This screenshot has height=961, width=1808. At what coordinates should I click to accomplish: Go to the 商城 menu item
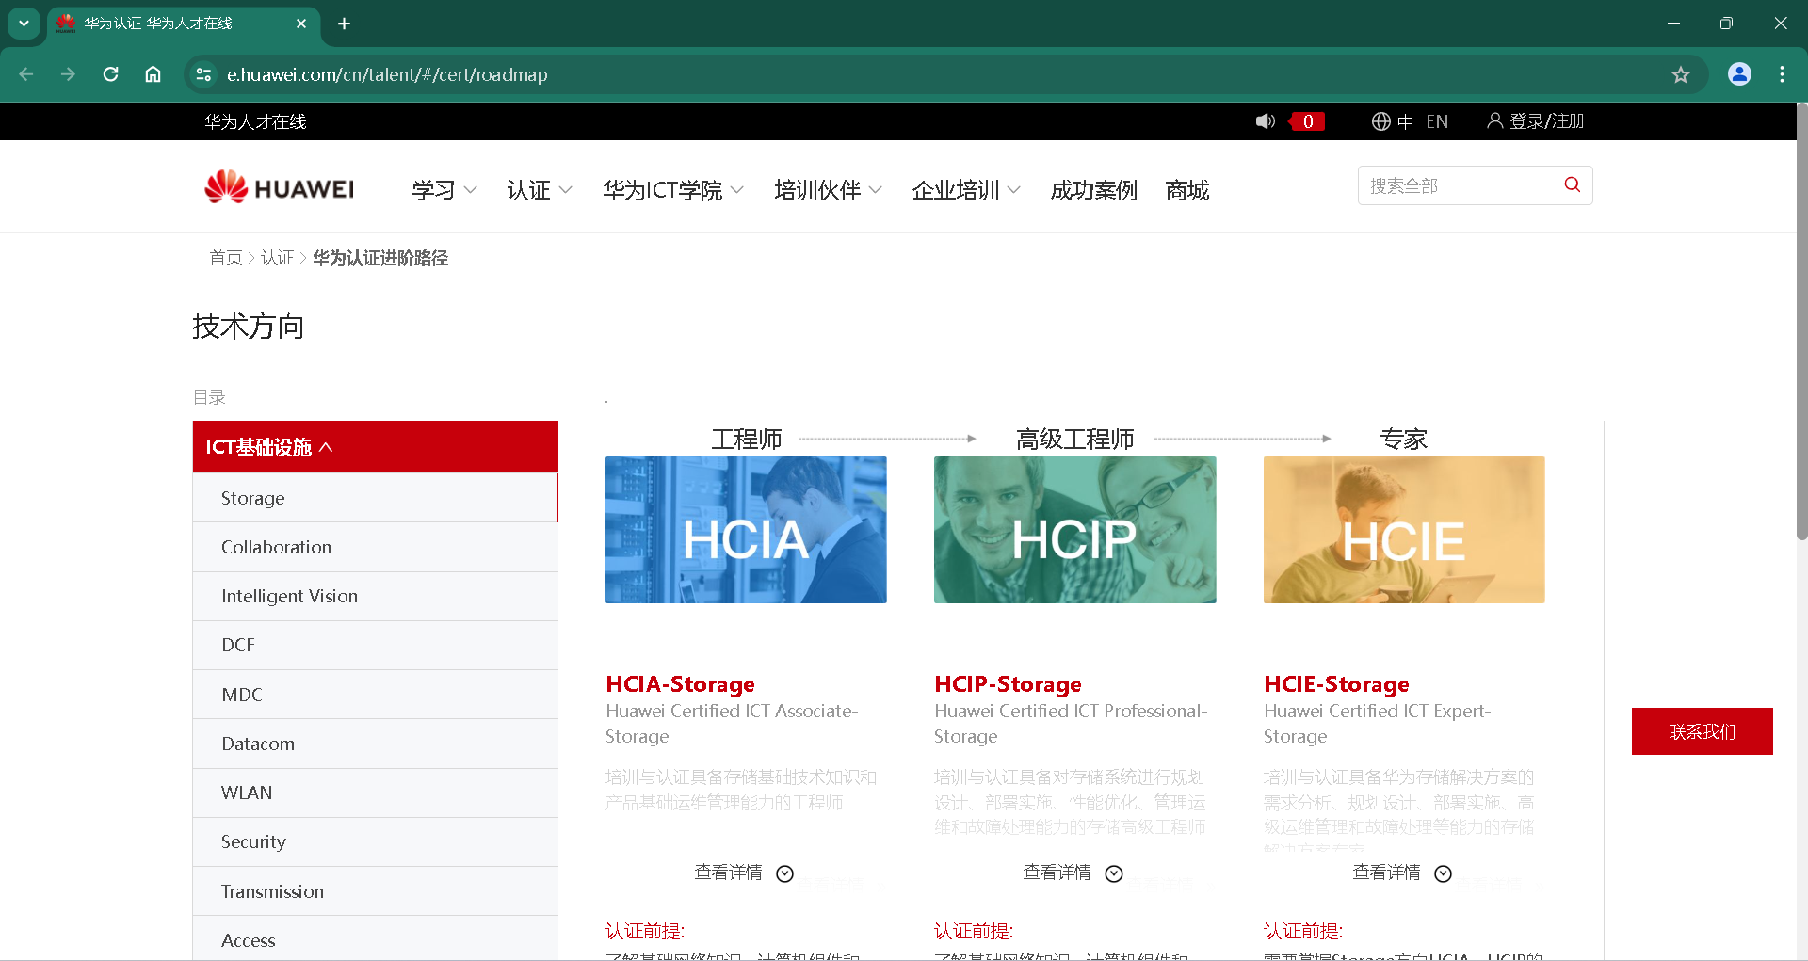tap(1186, 190)
